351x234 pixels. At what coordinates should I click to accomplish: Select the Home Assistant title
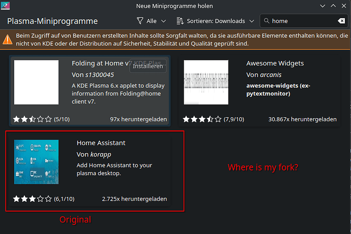[101, 143]
